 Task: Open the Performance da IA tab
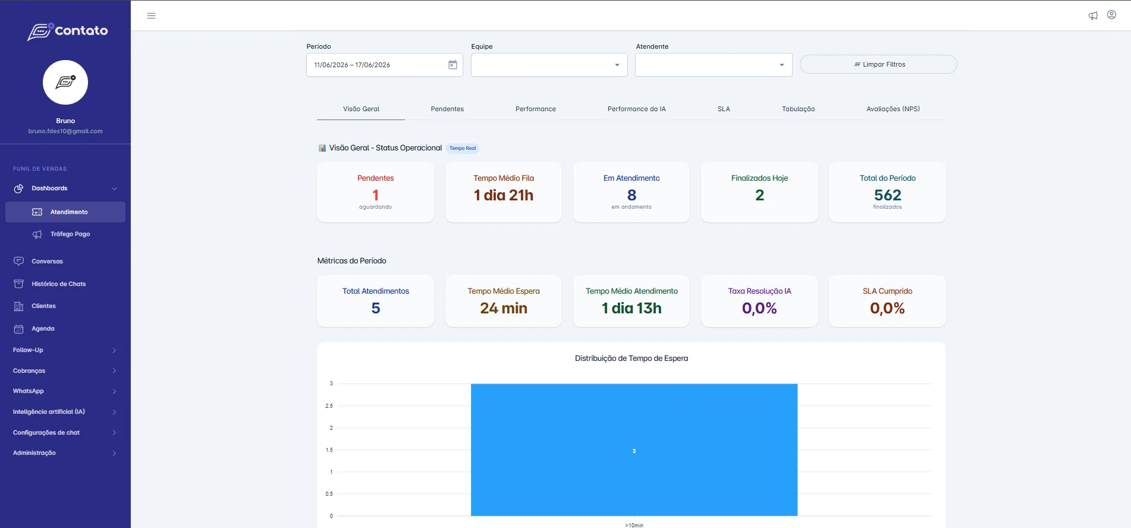coord(637,109)
